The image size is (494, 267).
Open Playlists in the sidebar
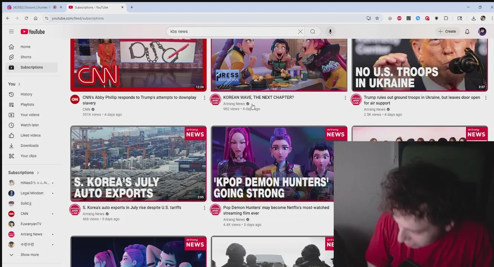32,105
